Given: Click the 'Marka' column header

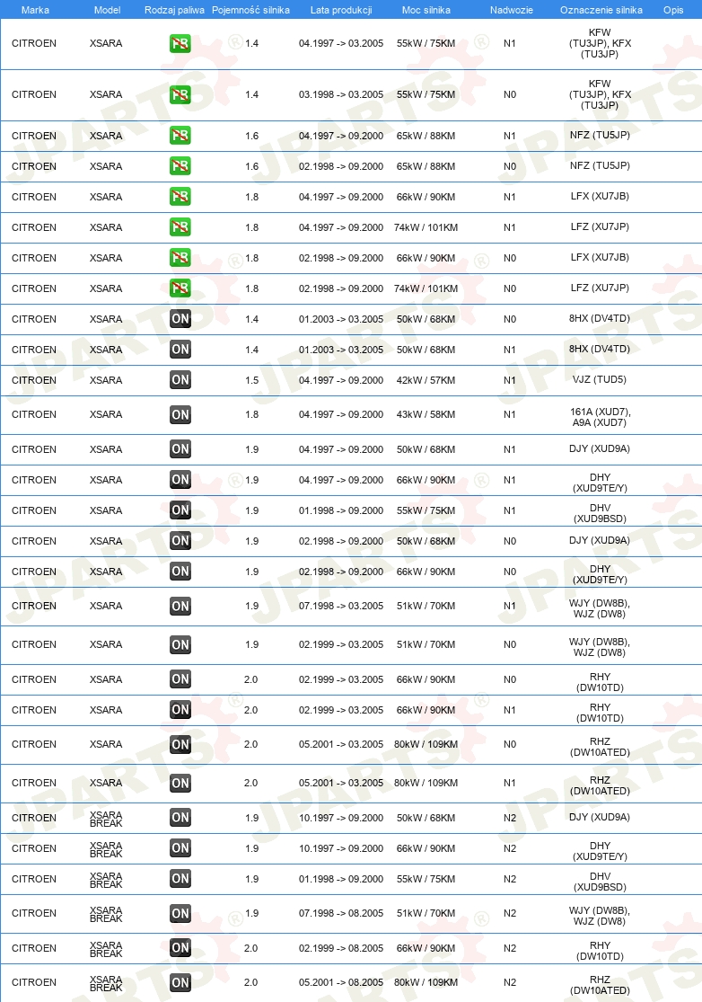Looking at the screenshot, I should click(x=35, y=10).
